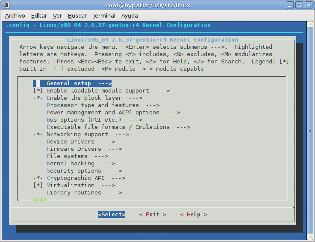This screenshot has width=315, height=242.
Task: Toggle Enable loadable module support checkbox
Action: (x=38, y=91)
